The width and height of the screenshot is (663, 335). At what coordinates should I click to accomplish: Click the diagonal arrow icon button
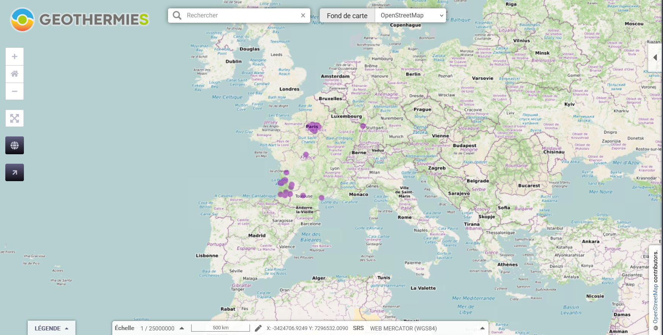[14, 172]
